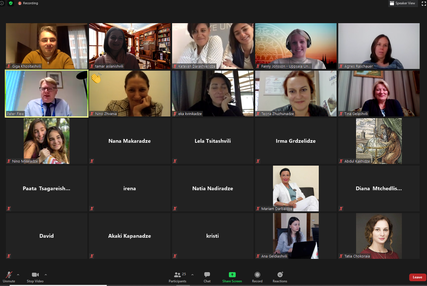
Task: Select Nana Makaradze participant tile
Action: pos(130,141)
